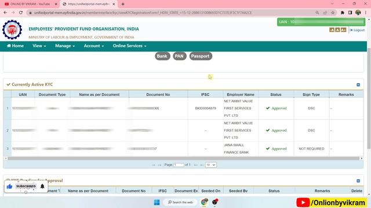Decrease font size with A- icon
Image resolution: width=371 pixels, height=208 pixels.
coord(332,30)
